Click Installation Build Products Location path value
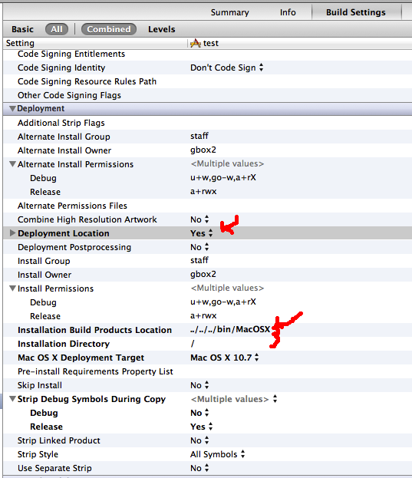Screen dimensions: 412x478 point(230,330)
